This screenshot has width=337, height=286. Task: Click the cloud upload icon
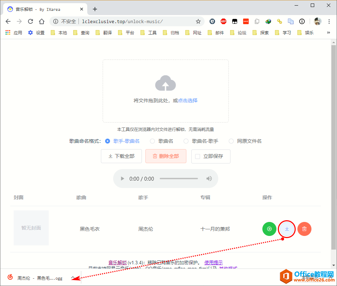165,84
